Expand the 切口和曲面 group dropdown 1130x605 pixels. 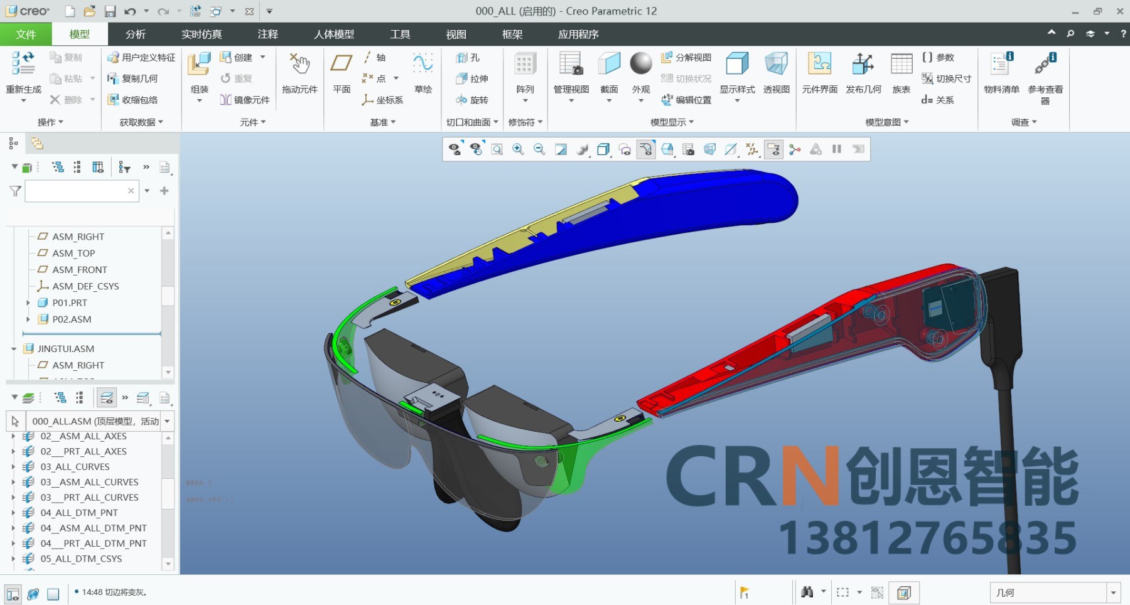[x=472, y=122]
